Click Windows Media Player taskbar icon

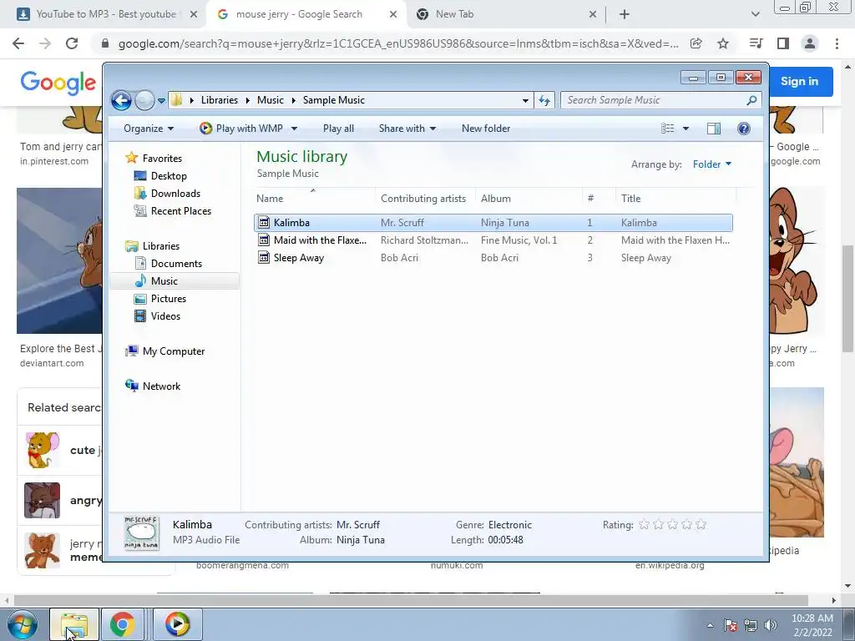[x=177, y=624]
